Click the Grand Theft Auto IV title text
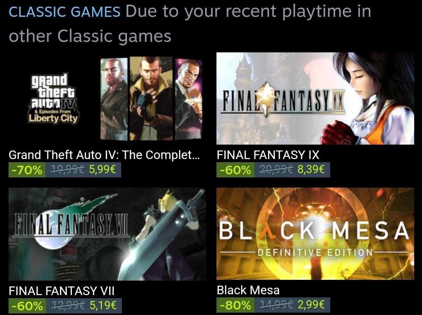Image resolution: width=422 pixels, height=315 pixels. [x=104, y=155]
